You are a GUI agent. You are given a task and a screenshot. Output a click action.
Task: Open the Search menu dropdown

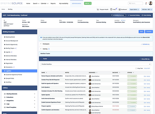pos(36,3)
